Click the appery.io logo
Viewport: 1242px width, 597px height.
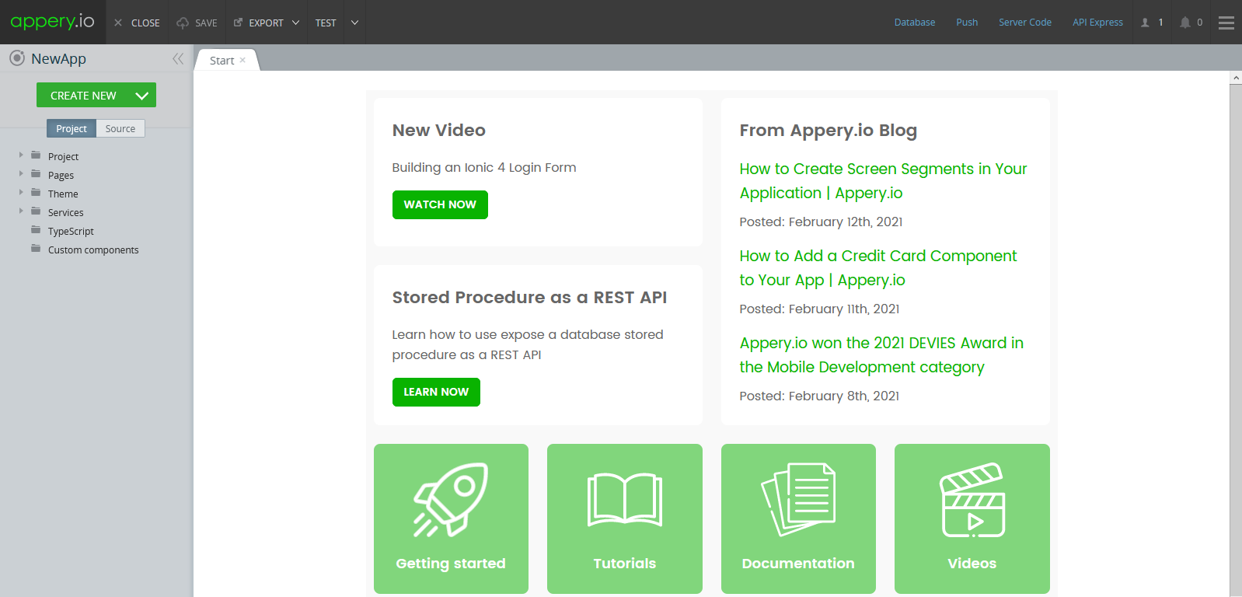52,22
